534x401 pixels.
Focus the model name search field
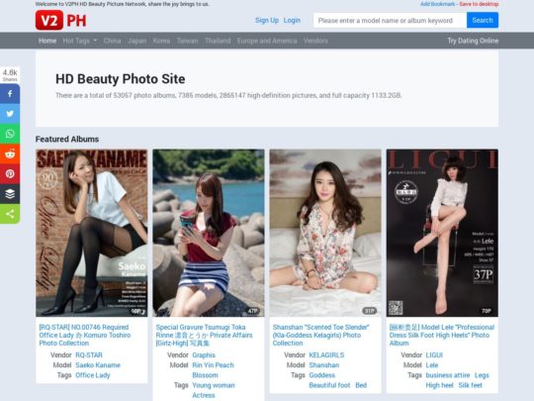coord(390,20)
